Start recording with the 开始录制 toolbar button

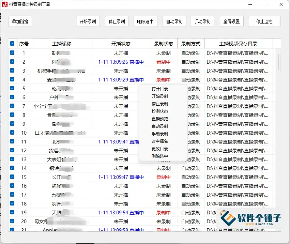tap(88, 21)
